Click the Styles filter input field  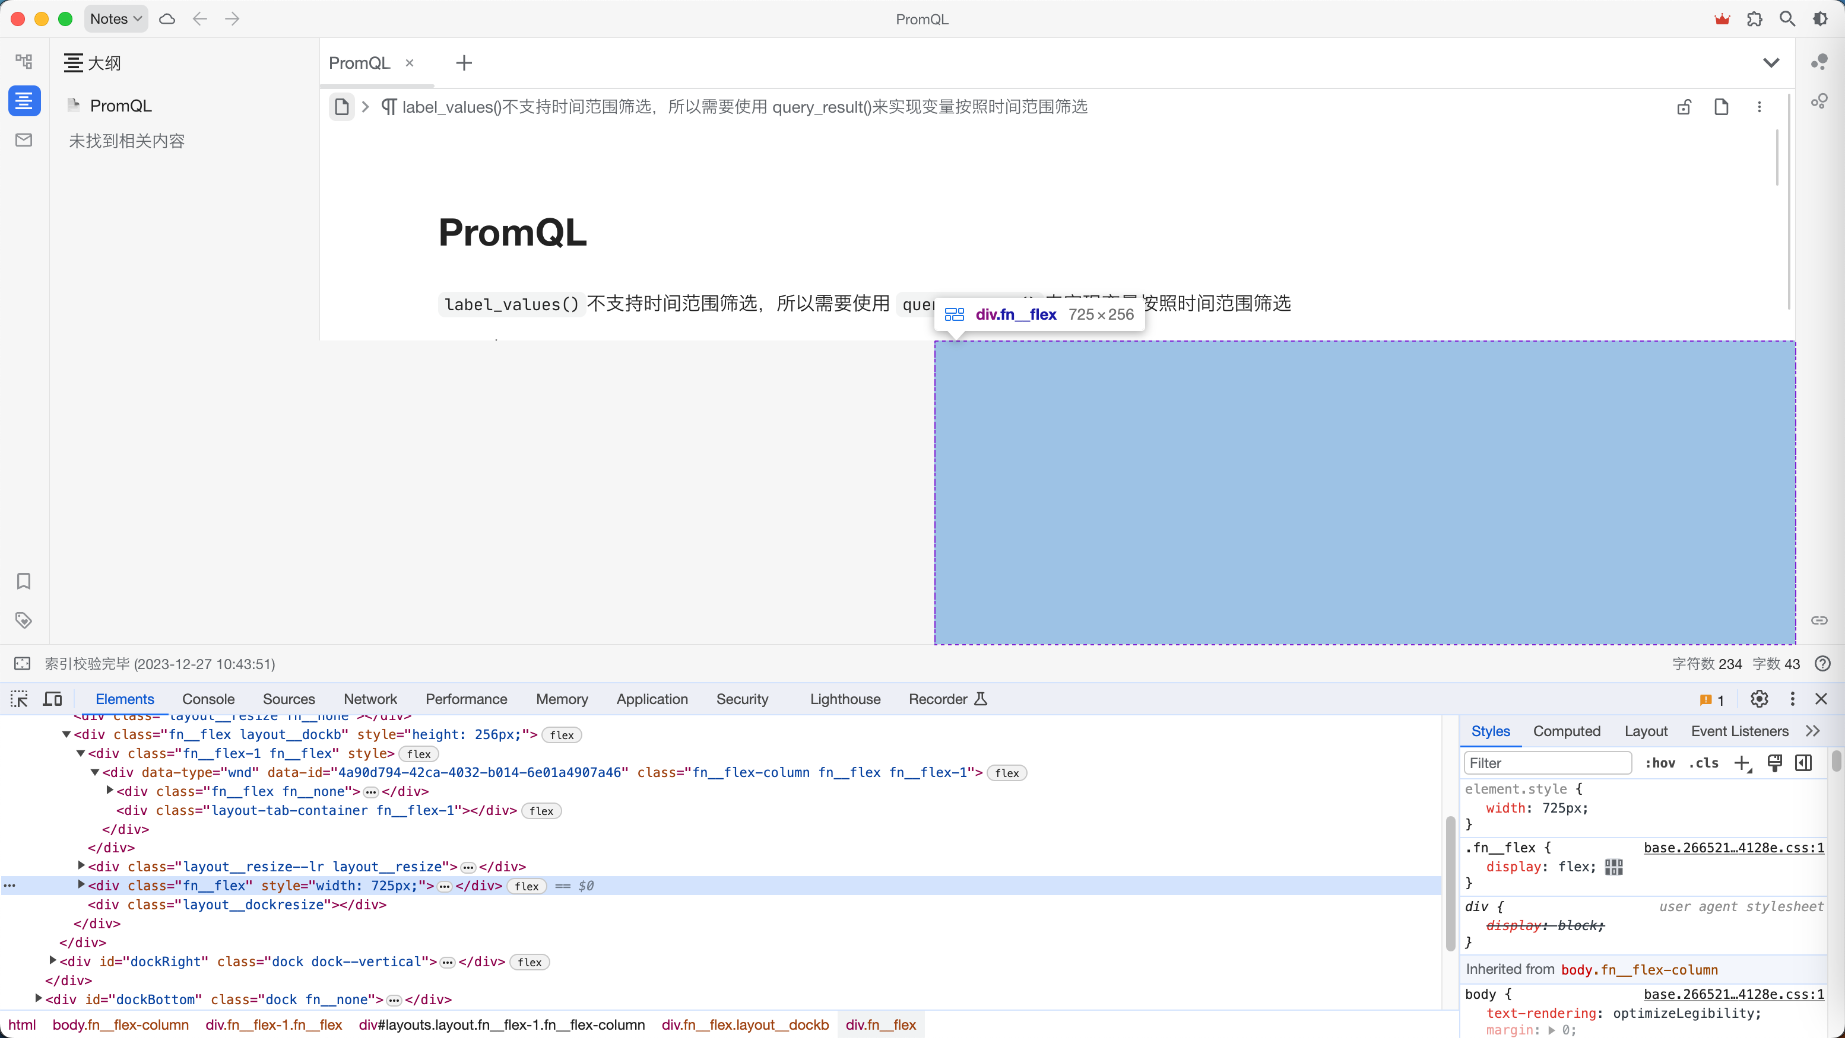tap(1547, 763)
